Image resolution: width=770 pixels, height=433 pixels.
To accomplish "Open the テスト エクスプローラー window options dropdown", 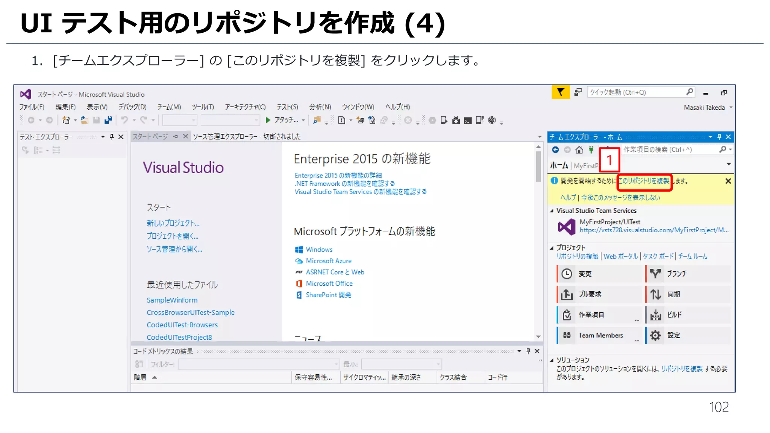I will click(x=103, y=137).
